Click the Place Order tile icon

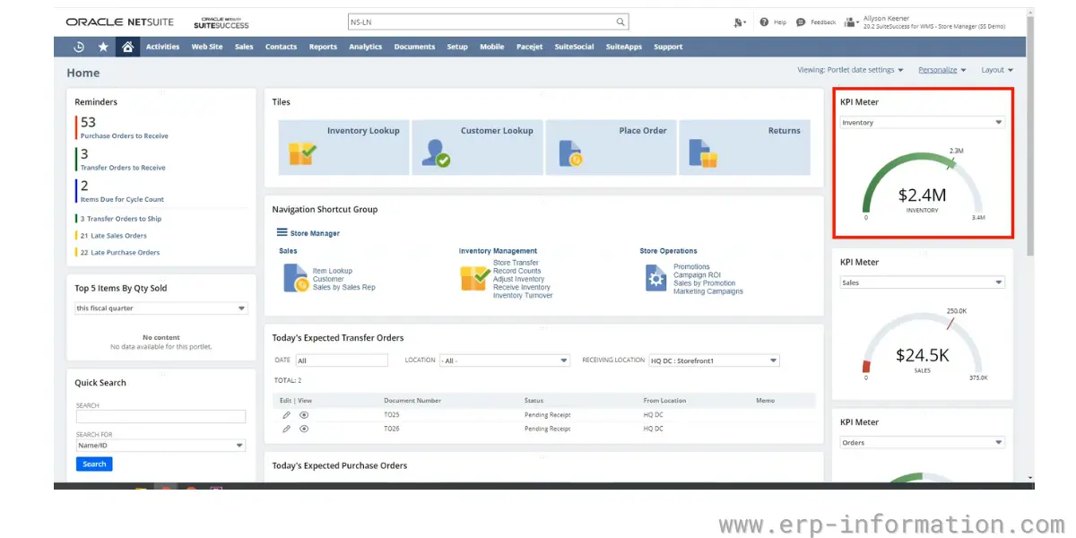570,153
